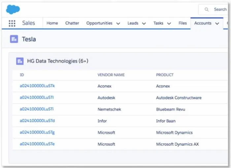231x168 pixels.
Task: Click the search magnifier icon
Action: tap(207, 10)
